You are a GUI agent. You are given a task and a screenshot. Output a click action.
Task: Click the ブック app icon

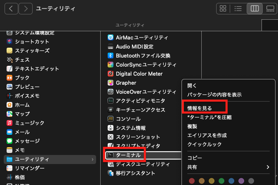9,78
